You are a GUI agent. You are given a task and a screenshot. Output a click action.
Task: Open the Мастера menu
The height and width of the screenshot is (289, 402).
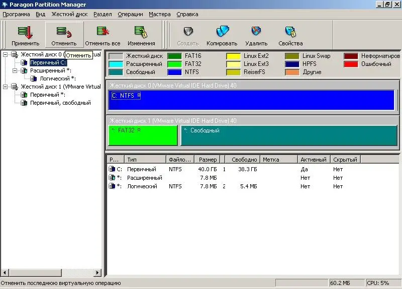159,15
